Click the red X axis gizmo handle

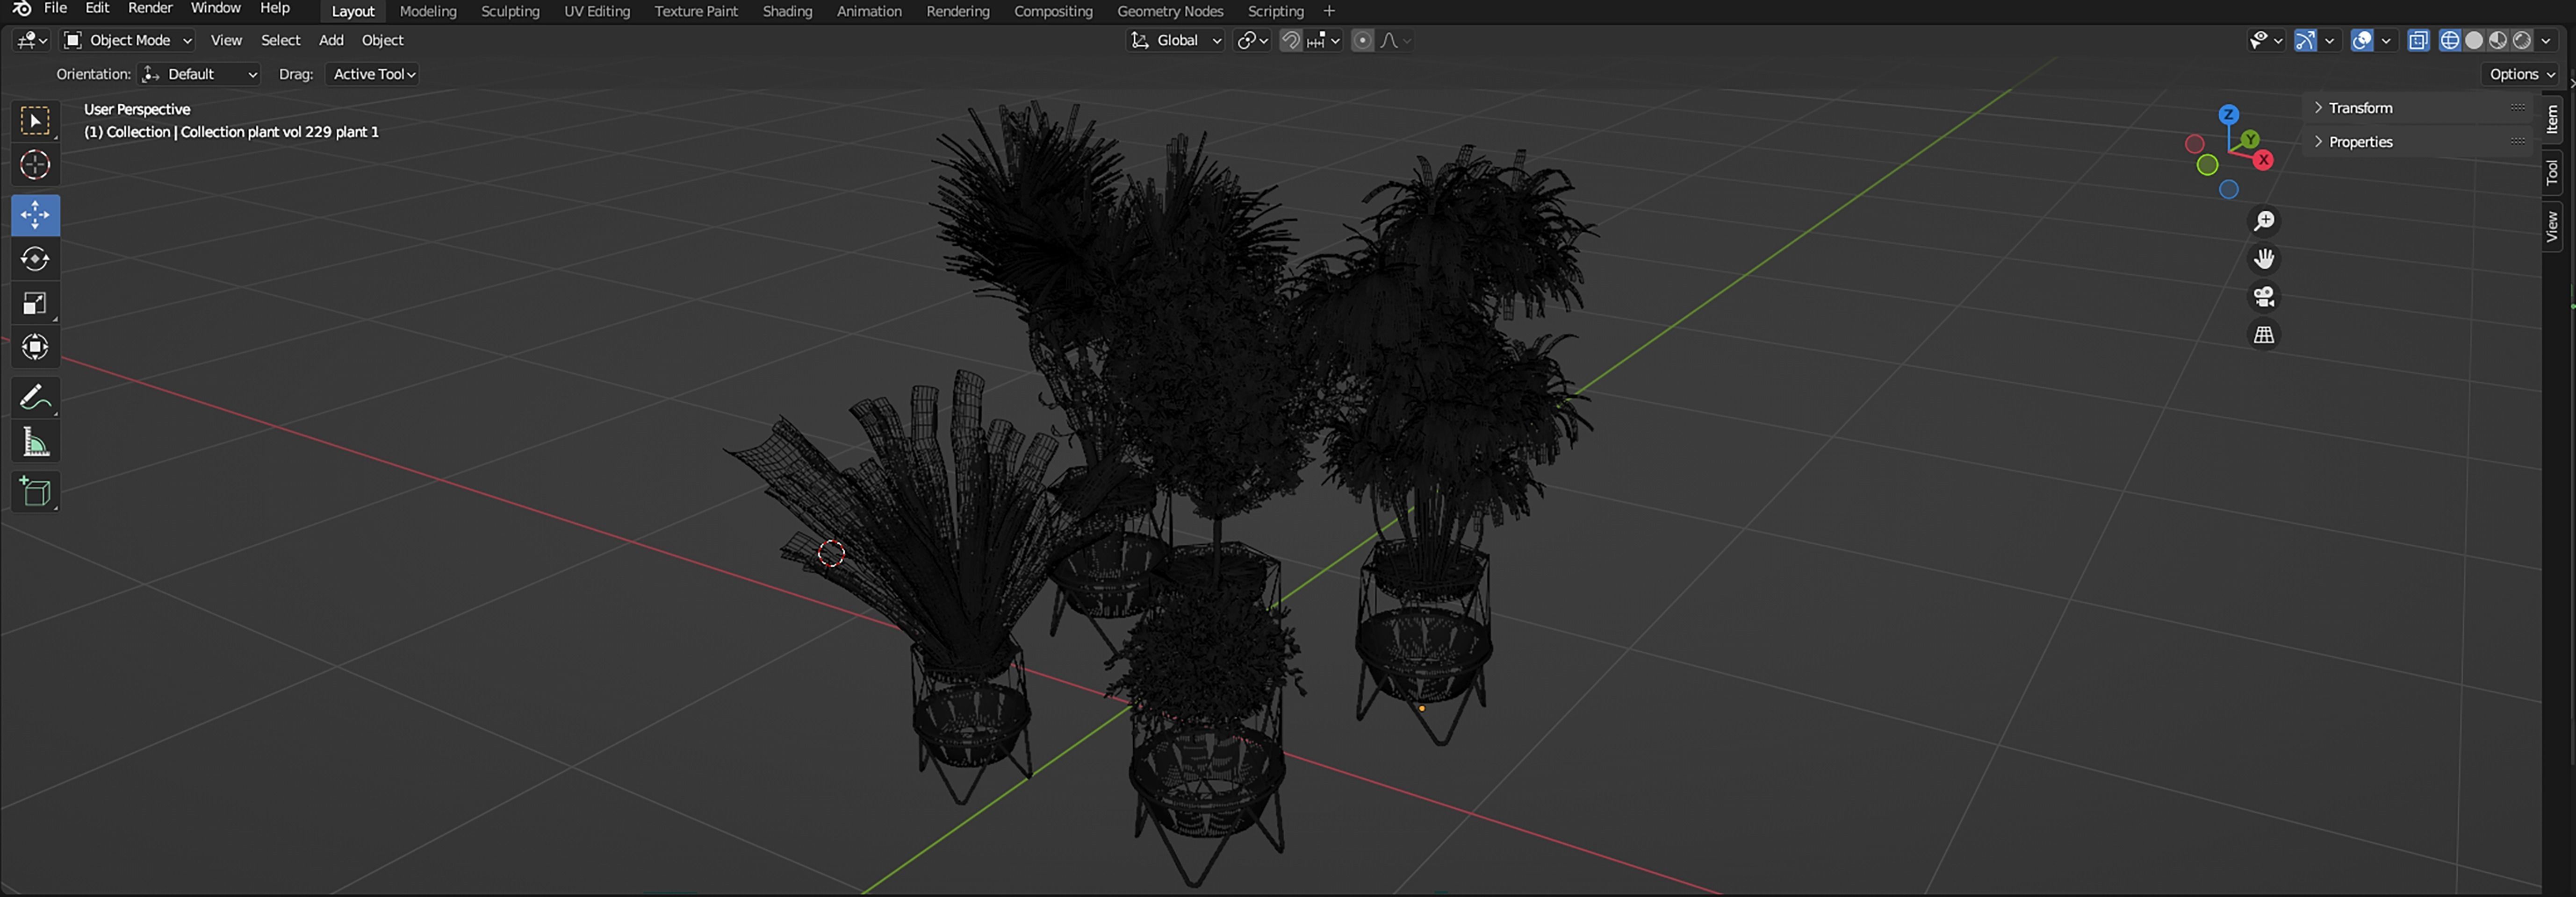coord(2263,160)
